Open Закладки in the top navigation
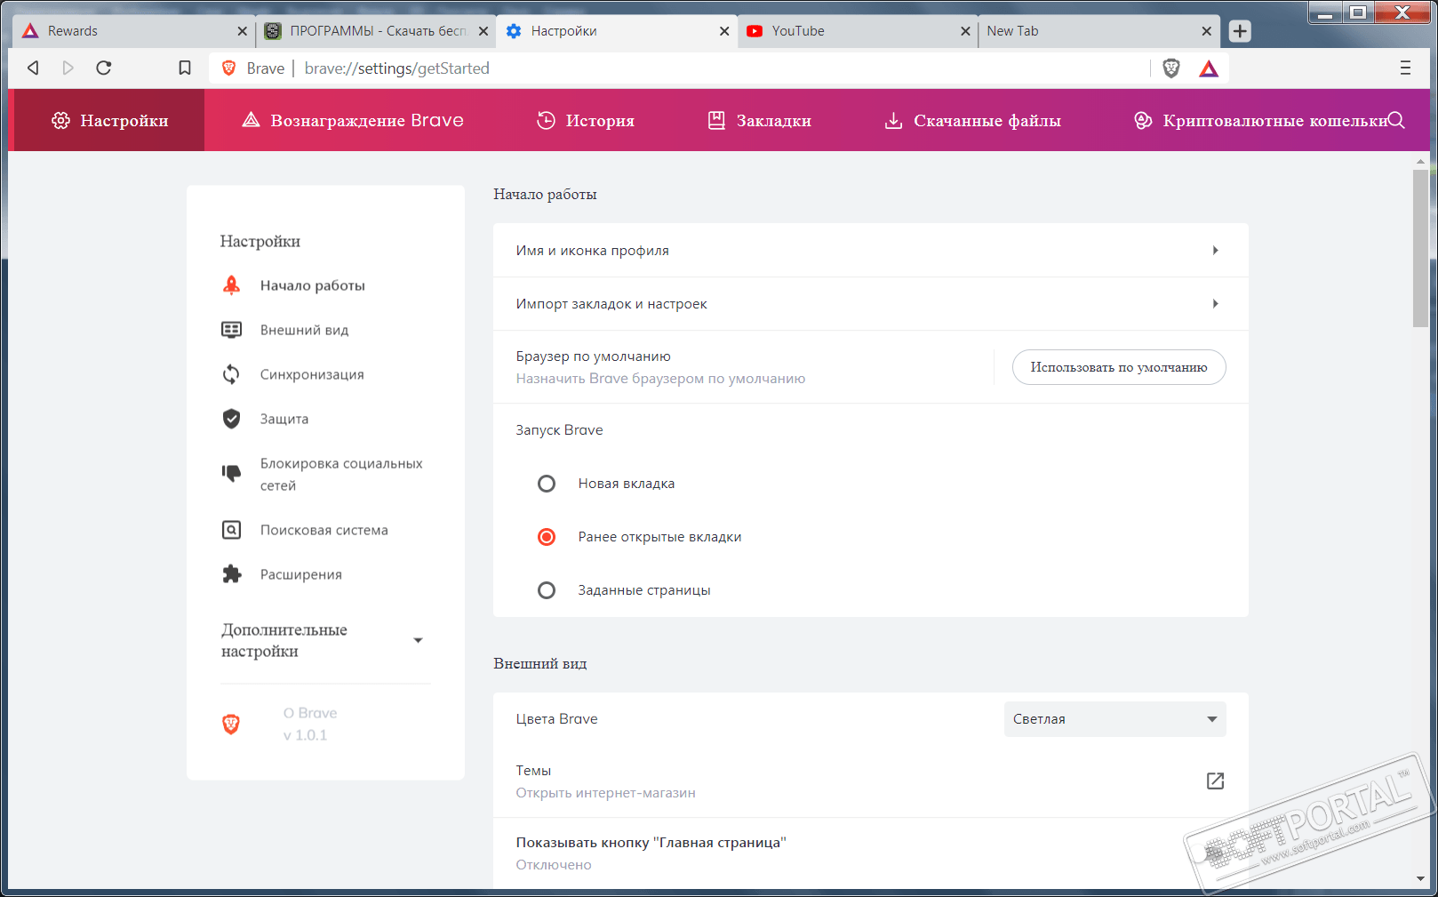The image size is (1438, 897). [759, 120]
